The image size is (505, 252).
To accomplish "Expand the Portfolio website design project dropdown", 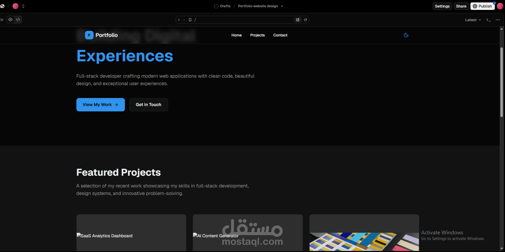I will (281, 6).
